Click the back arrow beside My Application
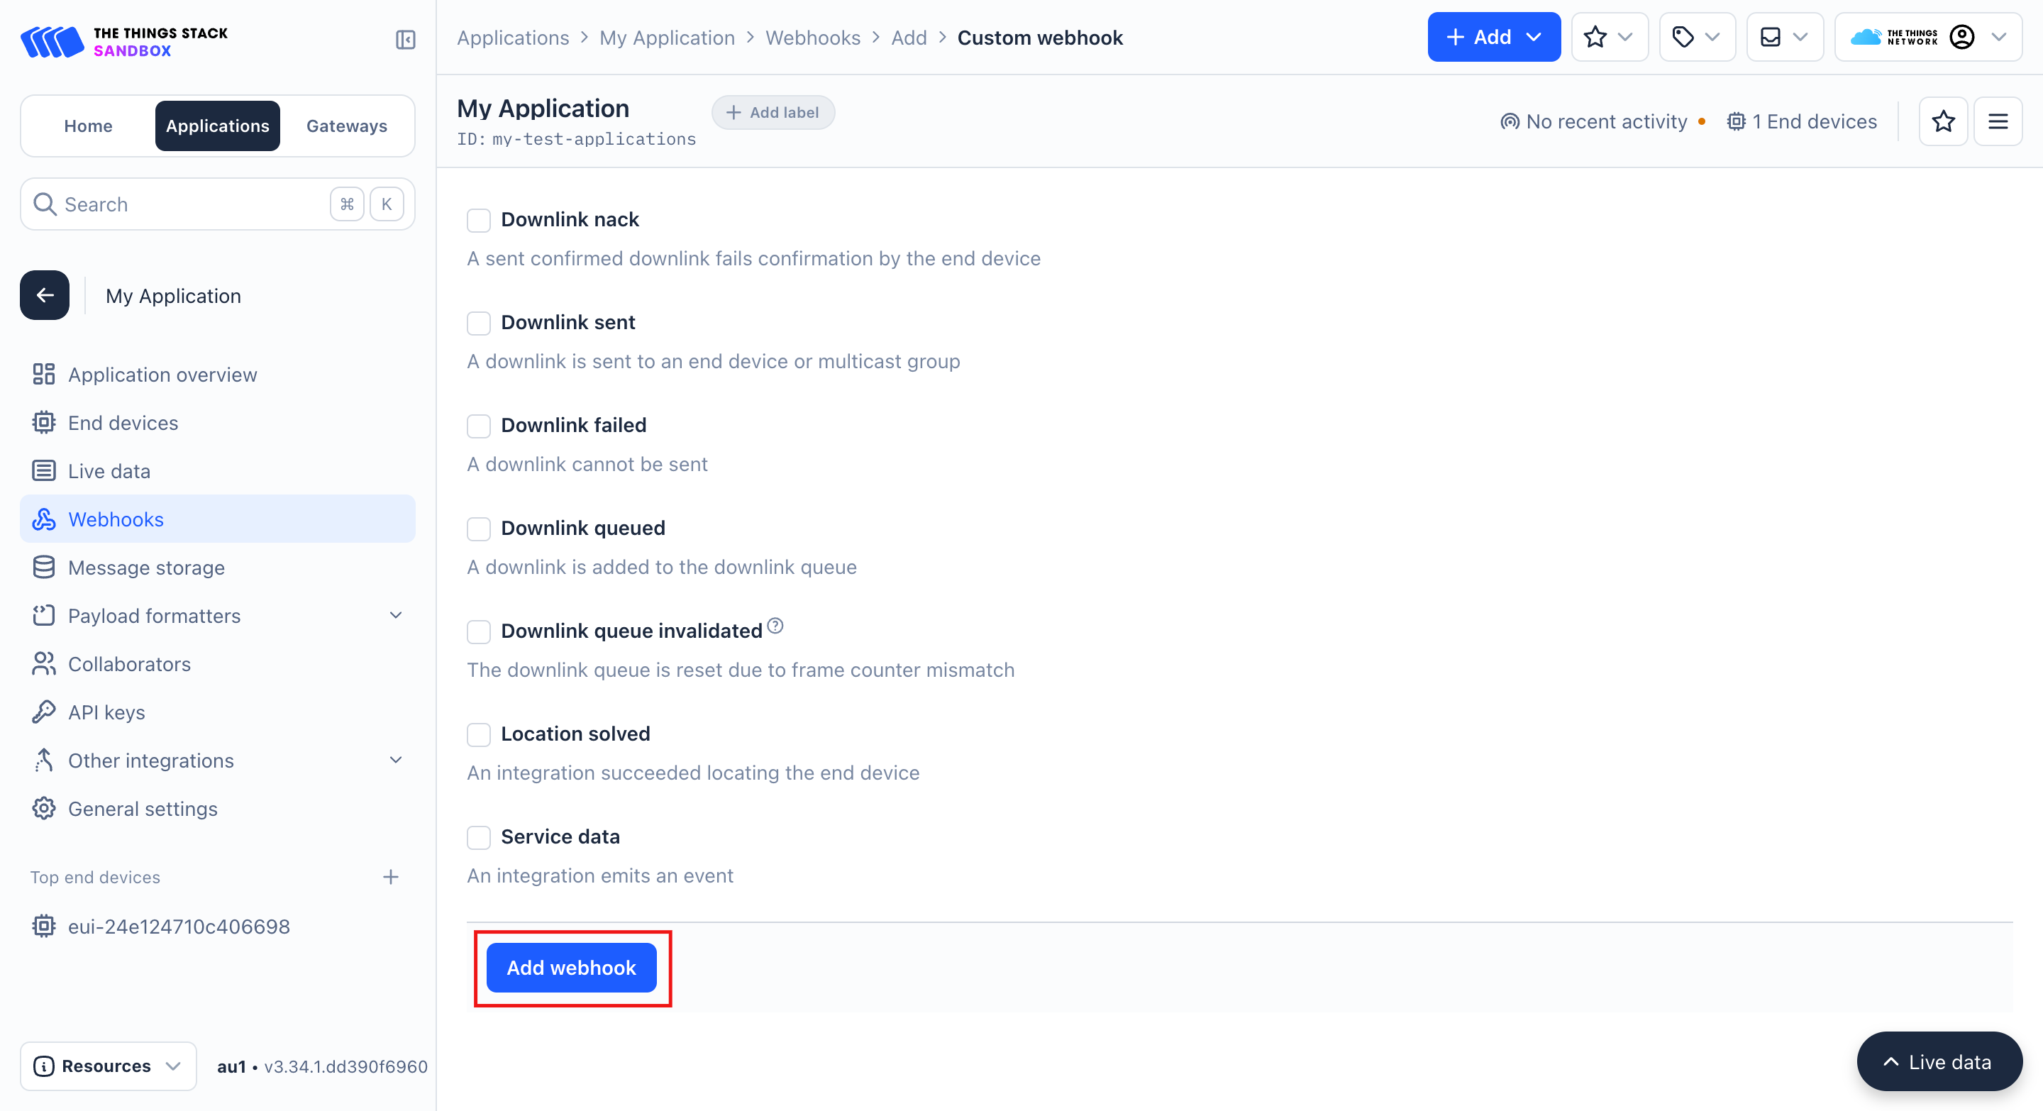Screen dimensions: 2043x1111 point(45,296)
